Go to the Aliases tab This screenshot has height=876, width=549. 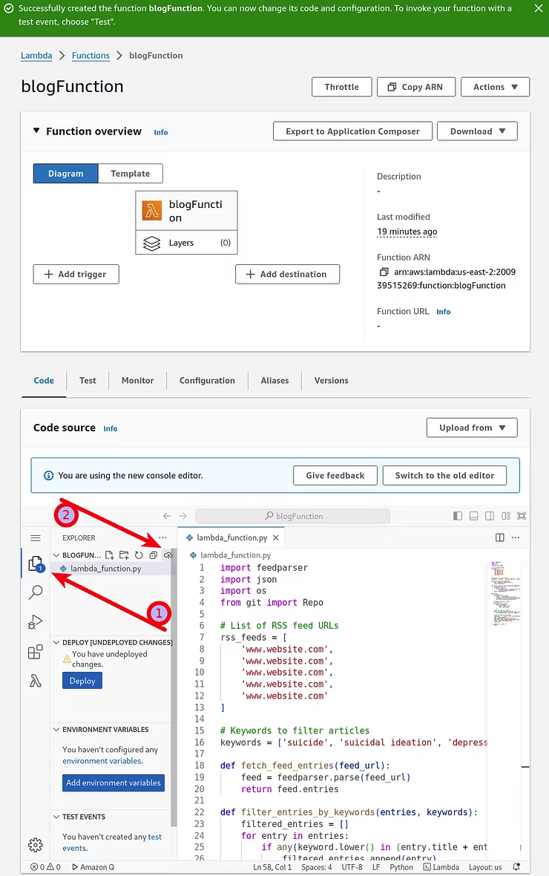(x=274, y=380)
